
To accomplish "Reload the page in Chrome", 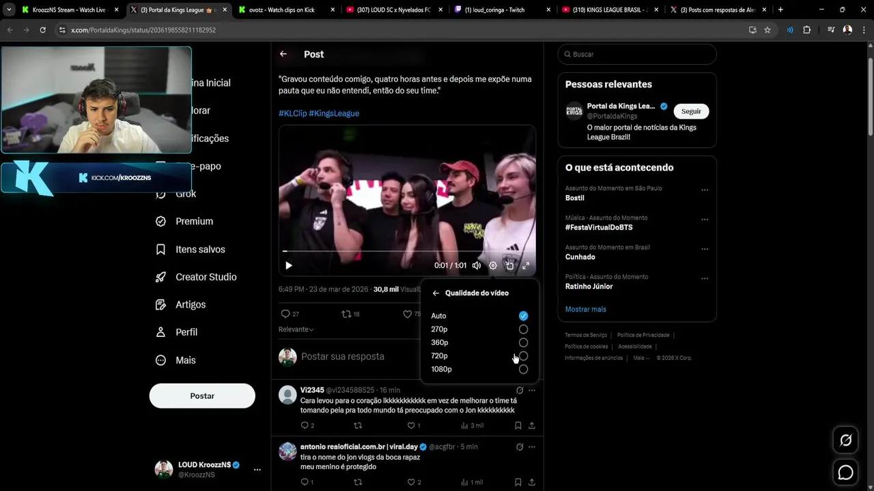I will click(x=42, y=30).
